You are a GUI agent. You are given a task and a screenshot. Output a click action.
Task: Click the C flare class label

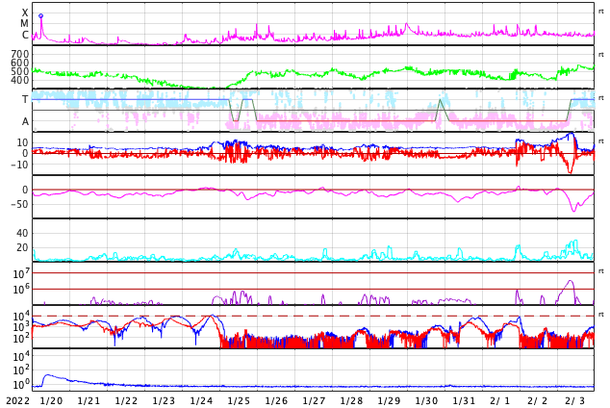[x=25, y=35]
